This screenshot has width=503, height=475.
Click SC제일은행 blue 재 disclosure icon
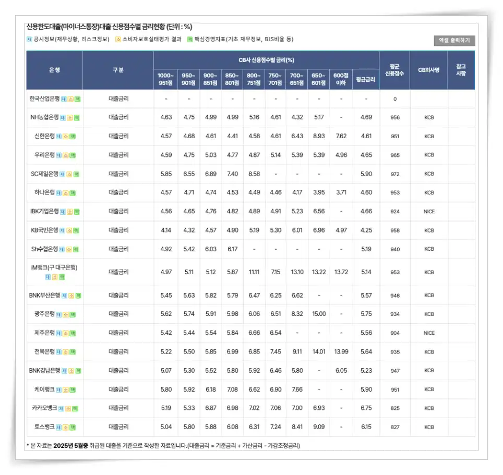(62, 174)
